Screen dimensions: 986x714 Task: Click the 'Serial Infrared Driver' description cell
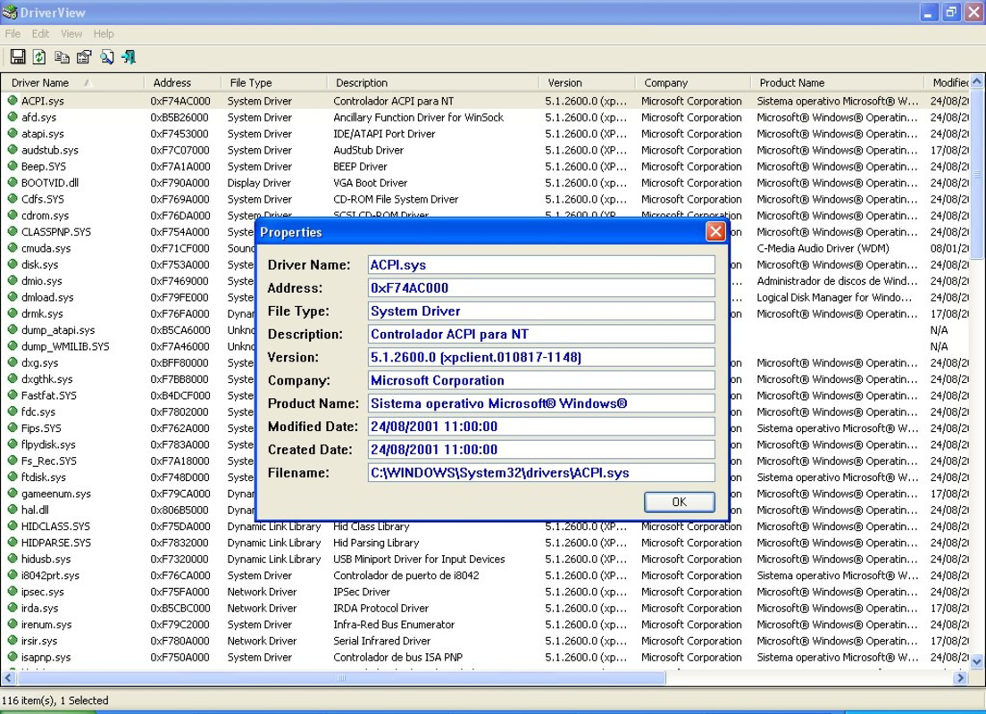tap(381, 641)
